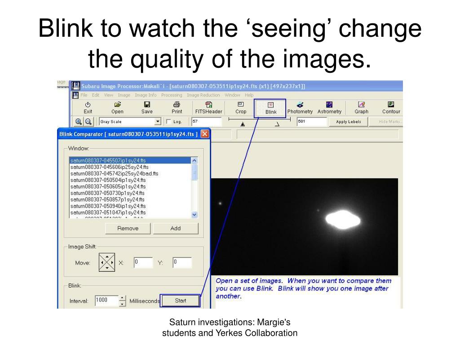
Task: Select saturn080307-050730p1sy24.fts in list
Action: click(130, 193)
